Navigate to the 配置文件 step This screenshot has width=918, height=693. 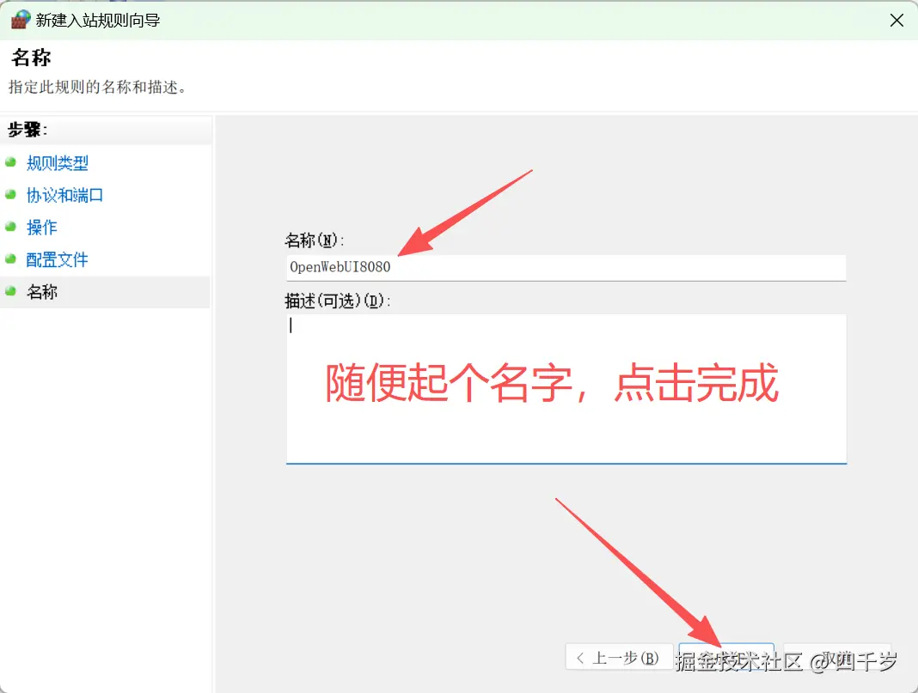58,258
